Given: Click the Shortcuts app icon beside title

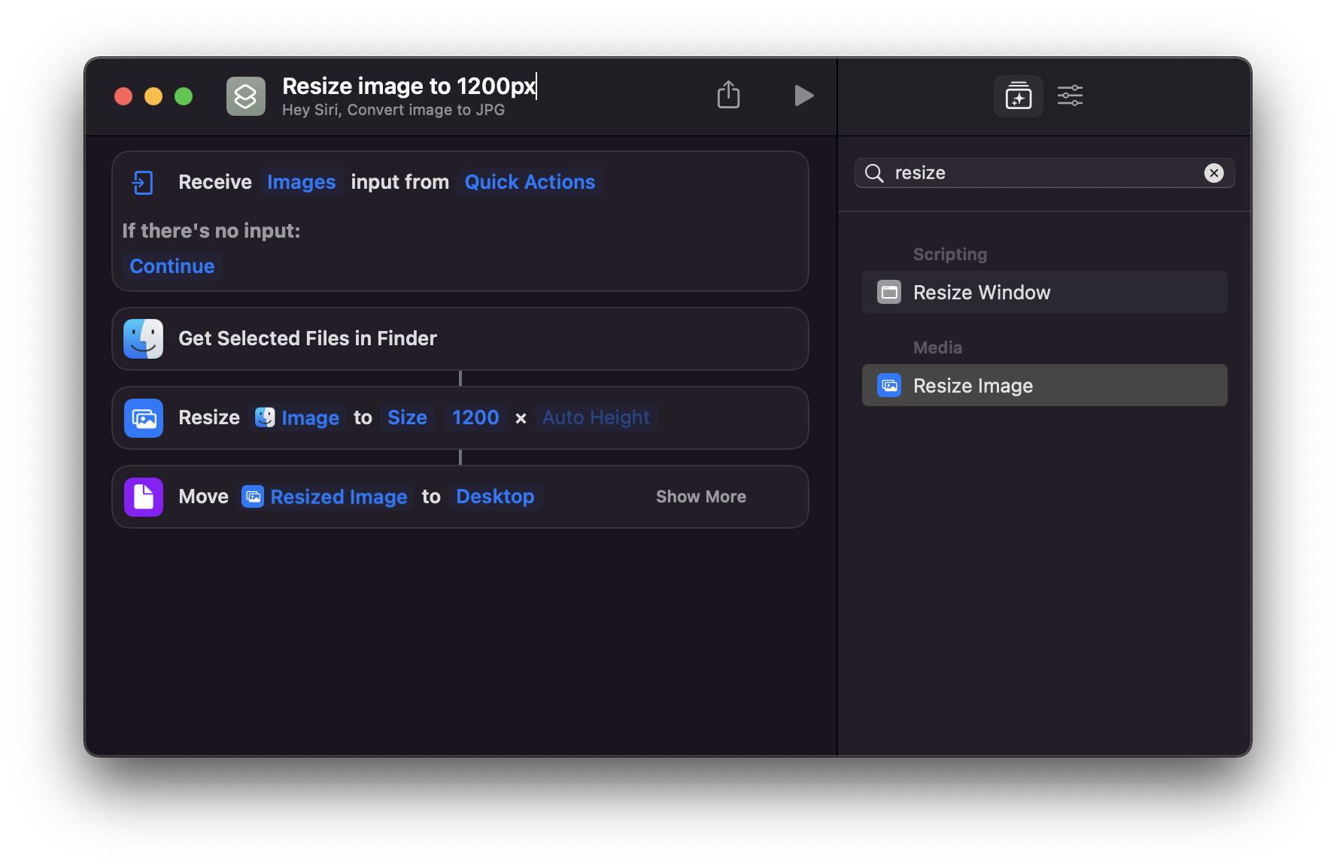Looking at the screenshot, I should (246, 96).
